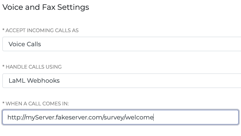This screenshot has width=241, height=136.
Task: Select the LaML Webhooks option text
Action: [34, 81]
